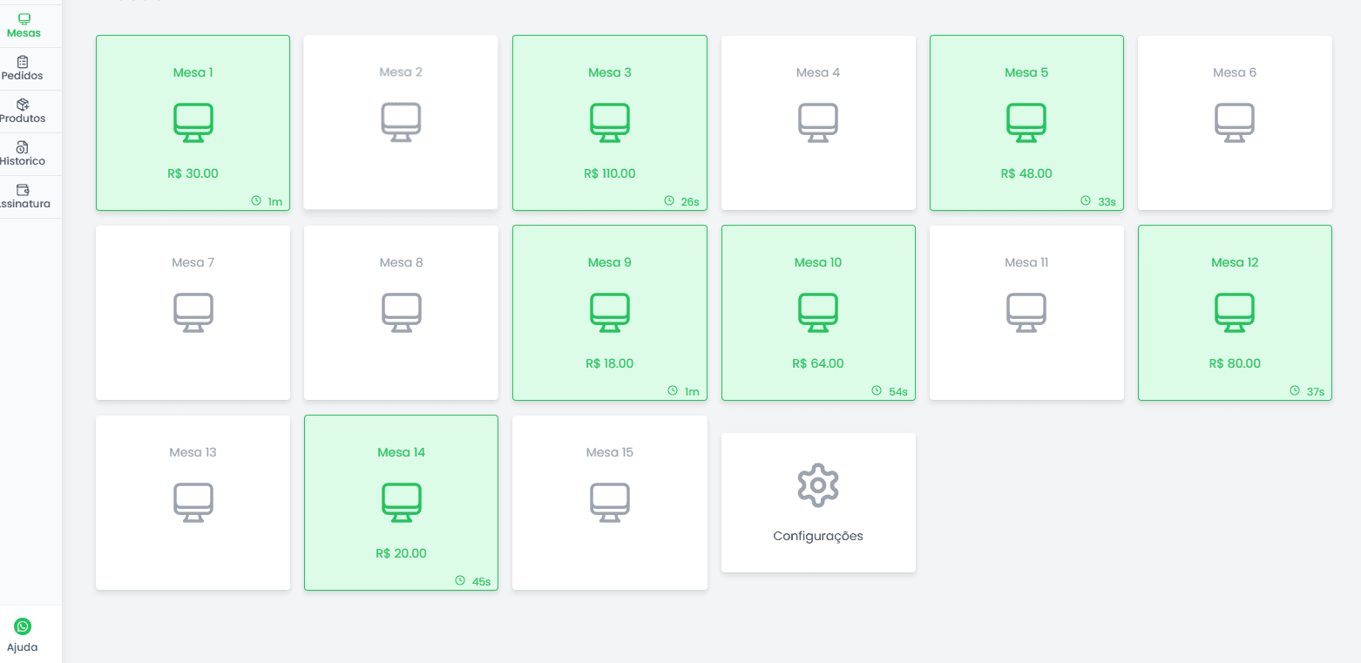
Task: Select the monitor icon on Mesa 10
Action: pos(817,312)
